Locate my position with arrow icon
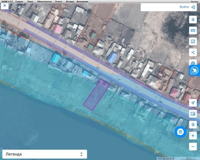The width and height of the screenshot is (200, 160). [193, 103]
